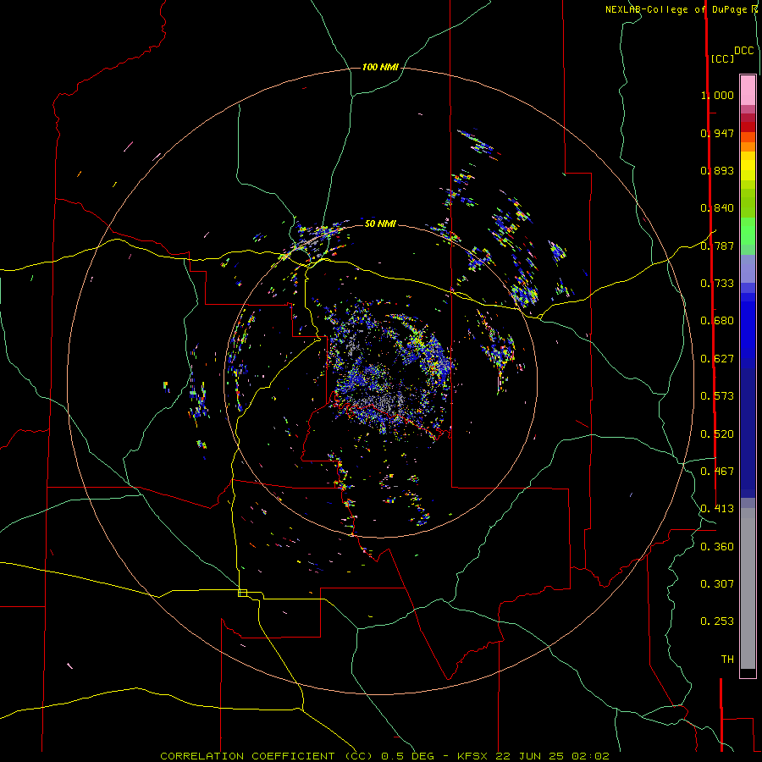
Task: Select the 0.627 scale value
Action: [717, 359]
